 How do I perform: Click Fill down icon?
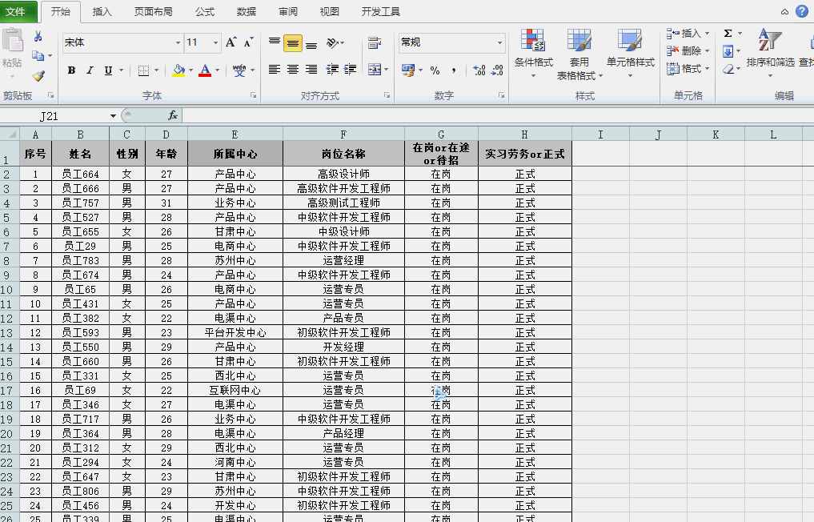pyautogui.click(x=728, y=51)
